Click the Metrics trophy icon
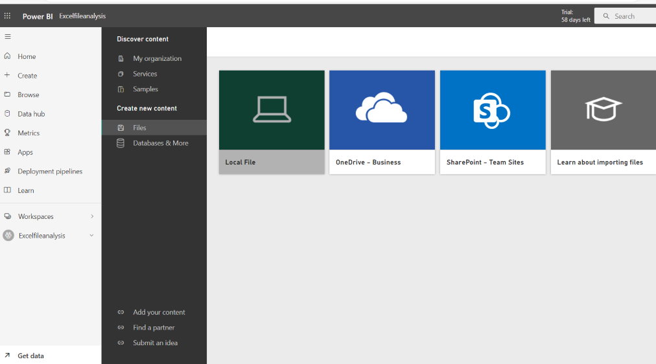 coord(7,133)
